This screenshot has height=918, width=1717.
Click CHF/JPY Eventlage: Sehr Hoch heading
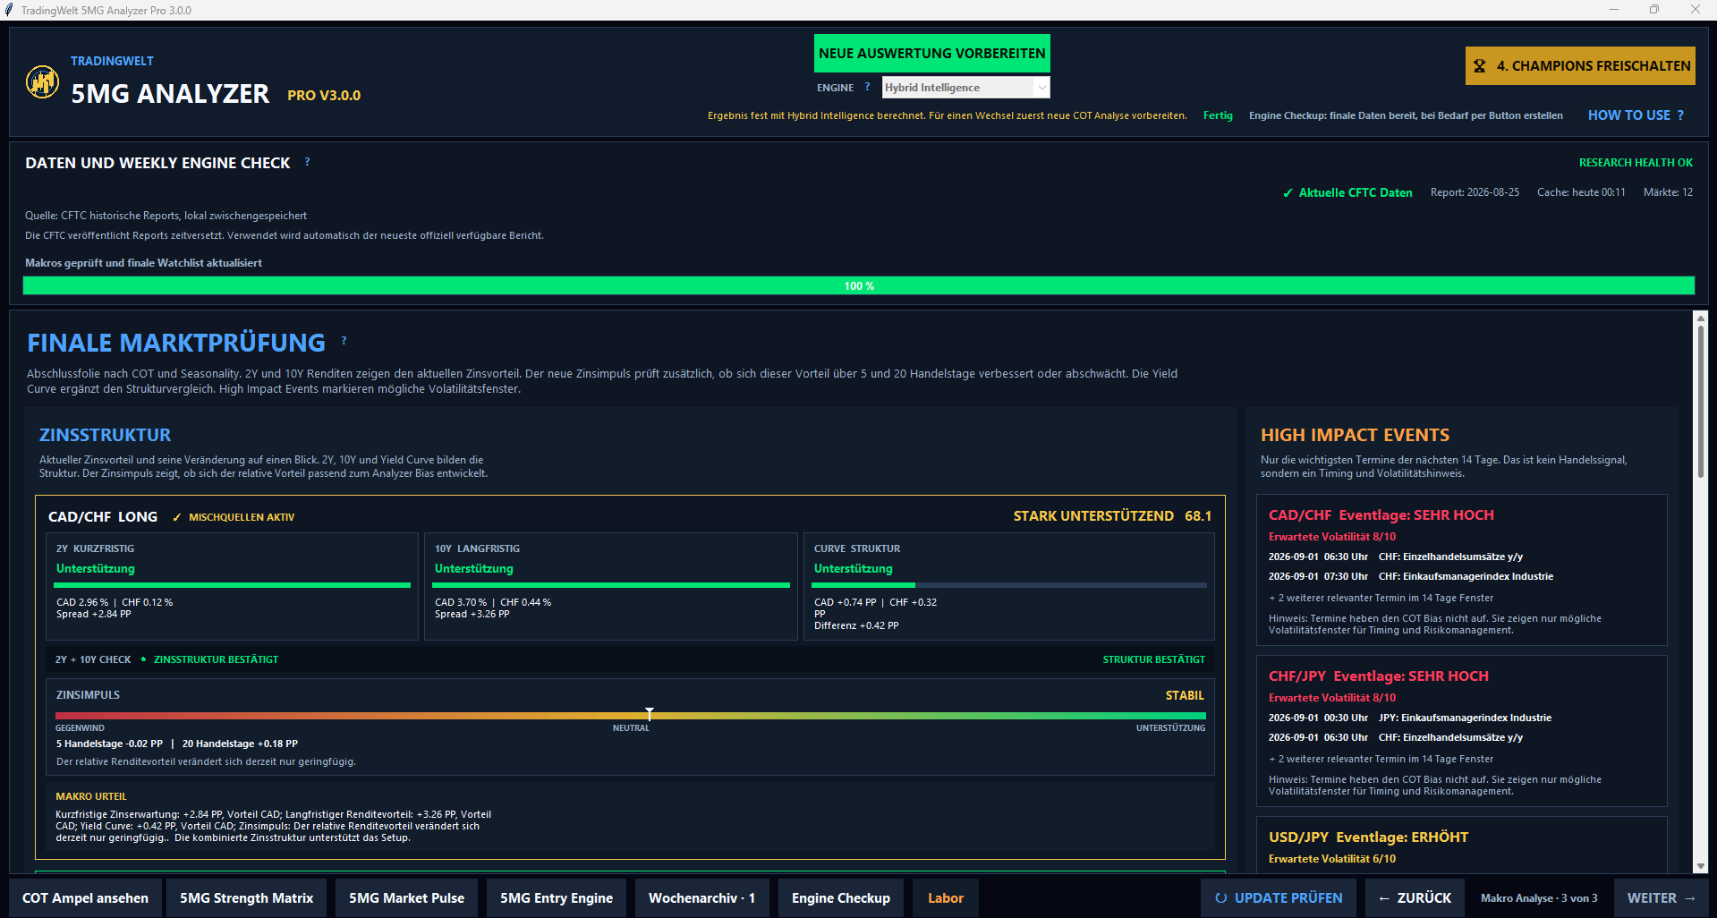(x=1378, y=676)
